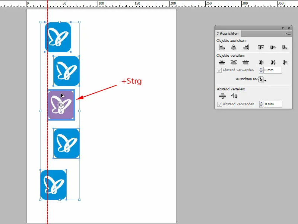Viewport: 298px width, 224px height.
Task: Select the bottom blue butterfly logo
Action: coord(53,185)
